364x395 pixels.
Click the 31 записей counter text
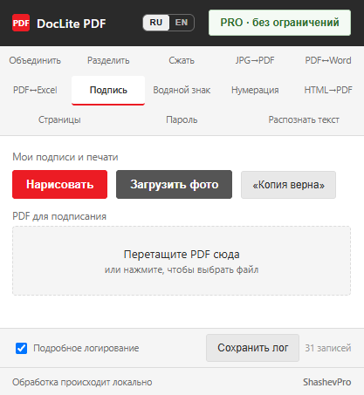[328, 348]
